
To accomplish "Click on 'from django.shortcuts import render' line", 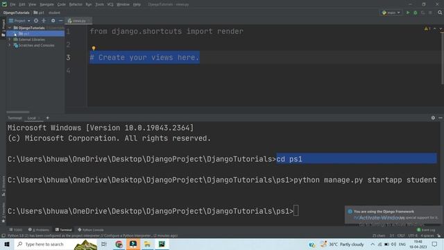I will pyautogui.click(x=166, y=31).
